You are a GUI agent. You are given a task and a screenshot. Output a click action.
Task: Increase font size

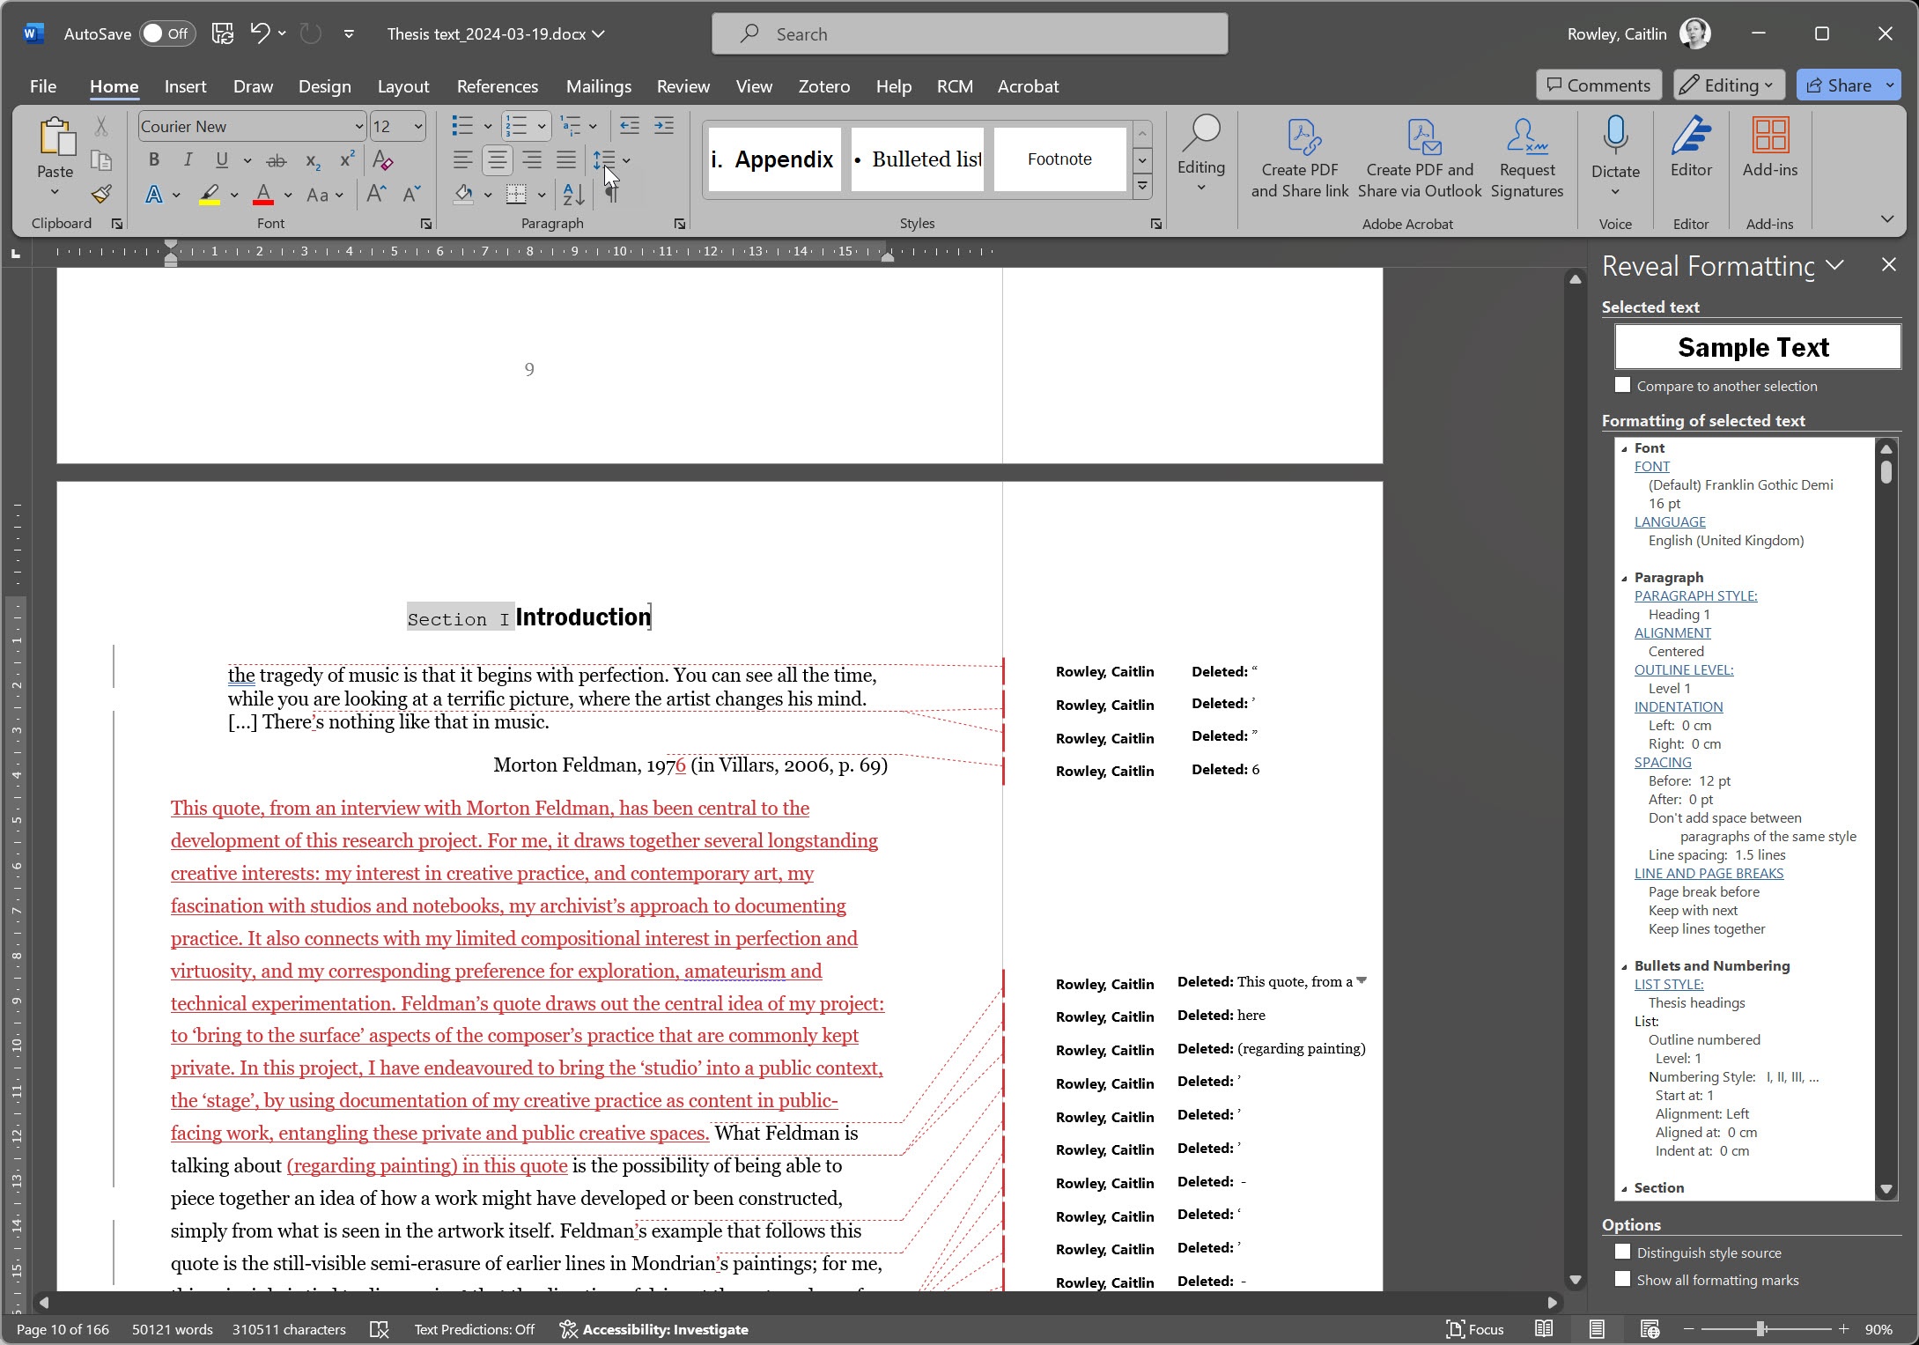(x=376, y=194)
